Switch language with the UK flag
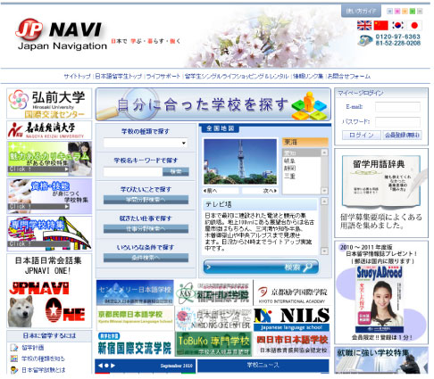 point(364,26)
